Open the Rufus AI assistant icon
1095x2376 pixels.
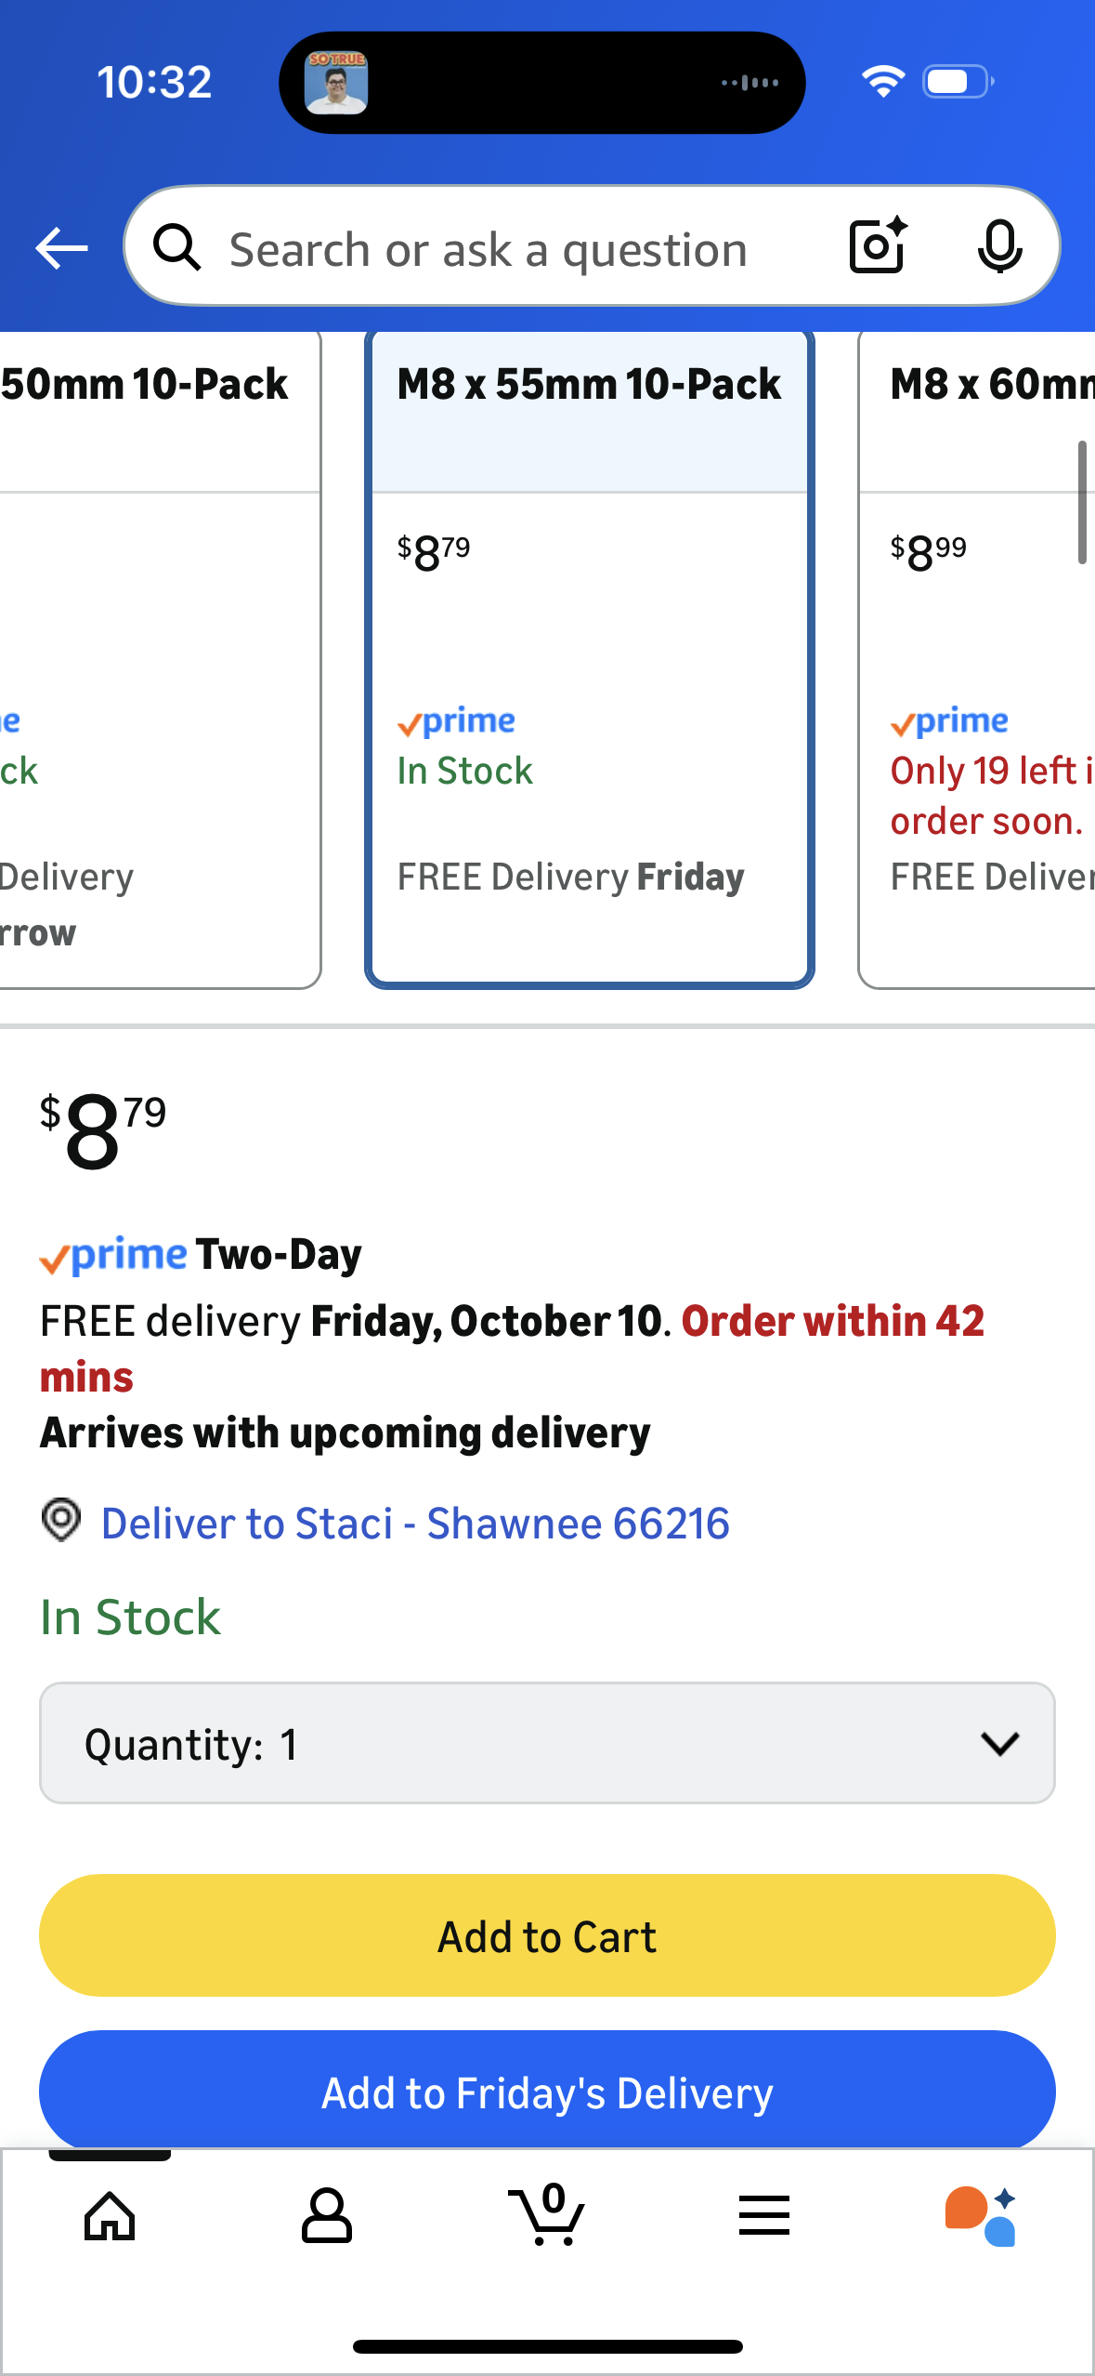980,2216
